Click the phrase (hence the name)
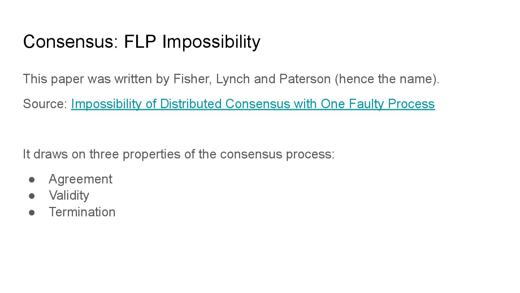 [387, 79]
